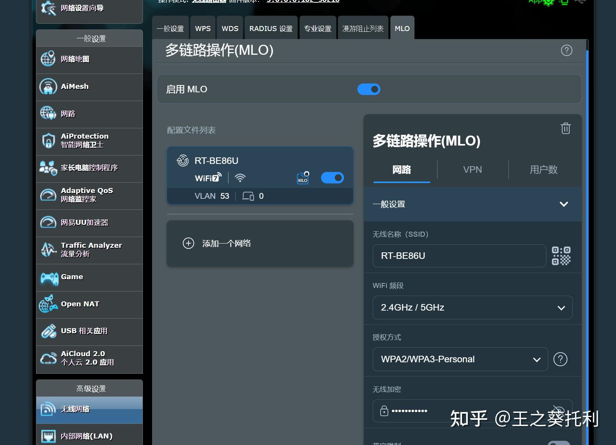The height and width of the screenshot is (445, 616).
Task: Click the RT-BE86U SSID input field
Action: click(x=459, y=256)
